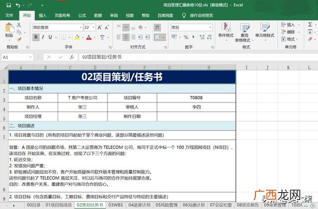Viewport: 318px width, 209px height.
Task: Decrease font size with small A
Action: [x=106, y=27]
